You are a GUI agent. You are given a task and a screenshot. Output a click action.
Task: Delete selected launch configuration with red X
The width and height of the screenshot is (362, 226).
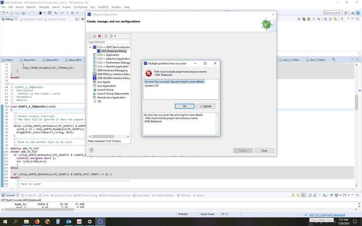[99, 36]
